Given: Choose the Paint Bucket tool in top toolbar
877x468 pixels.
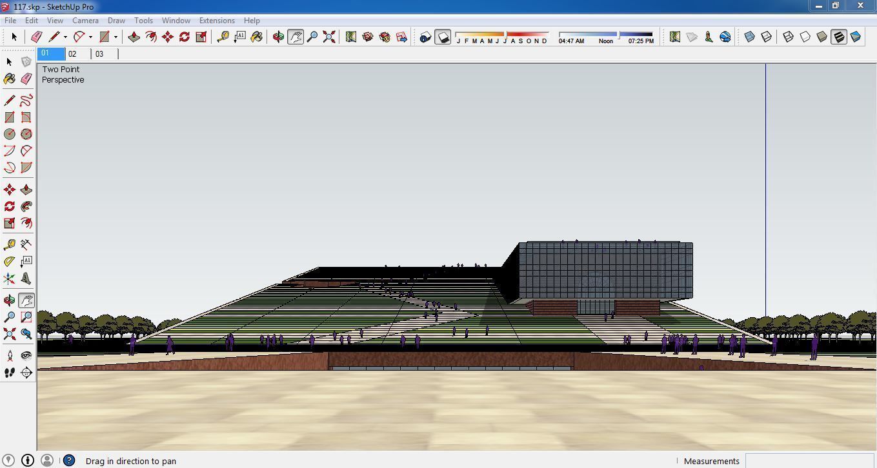Looking at the screenshot, I should click(257, 37).
